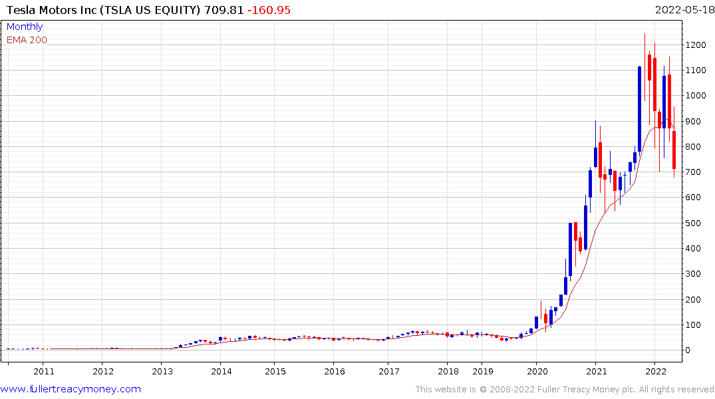Click the 2013 year label on axis
Screen dimensions: 715x399
162,371
